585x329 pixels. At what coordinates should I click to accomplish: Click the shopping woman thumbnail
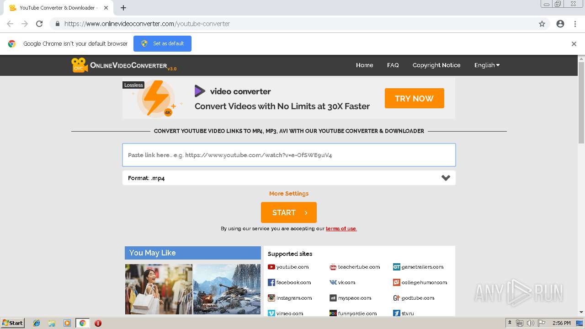tap(159, 289)
